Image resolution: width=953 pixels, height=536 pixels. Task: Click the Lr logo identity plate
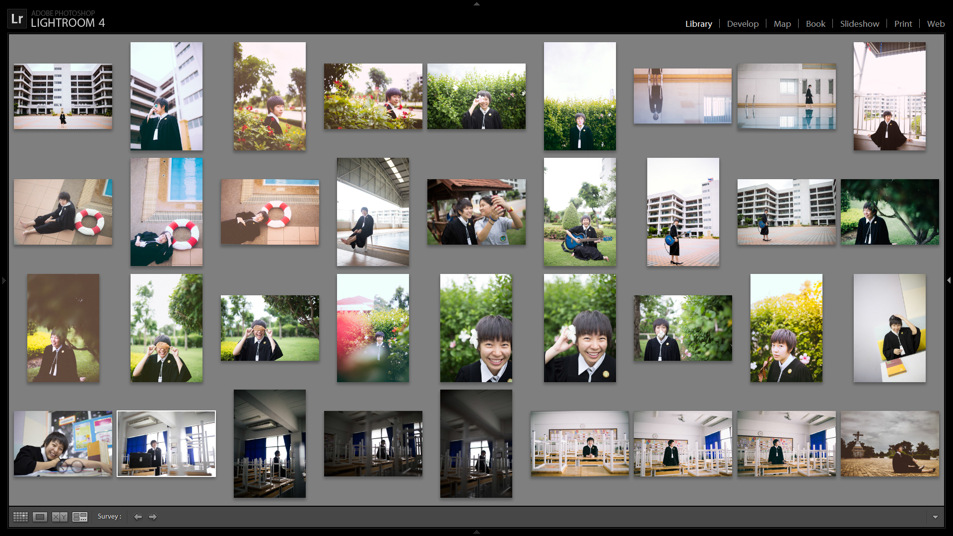(x=17, y=19)
